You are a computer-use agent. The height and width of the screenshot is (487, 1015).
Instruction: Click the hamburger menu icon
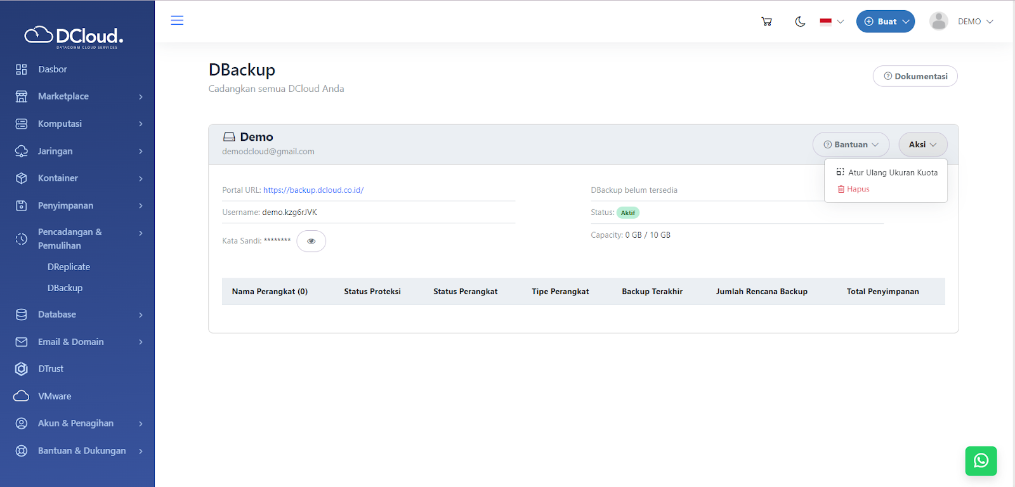[x=177, y=20]
